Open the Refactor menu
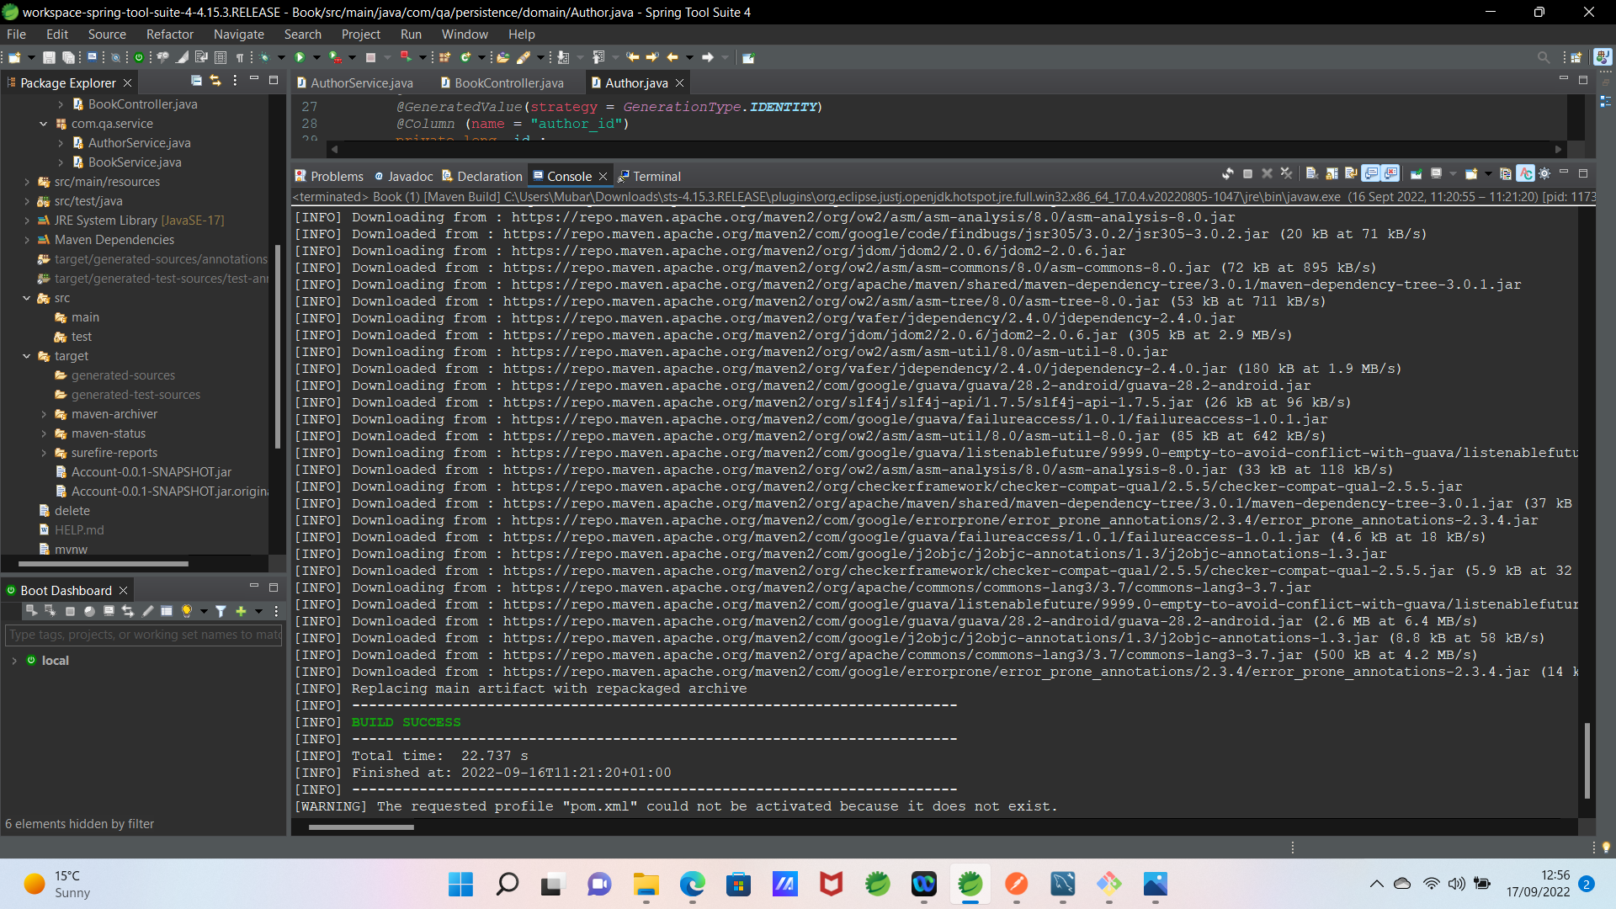 pyautogui.click(x=169, y=35)
